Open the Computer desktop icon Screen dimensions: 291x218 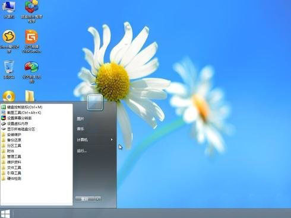8,9
